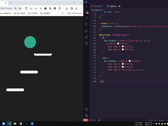Open rgba color swatch on line 65
Image resolution: width=168 pixels, height=126 pixels.
130,41
